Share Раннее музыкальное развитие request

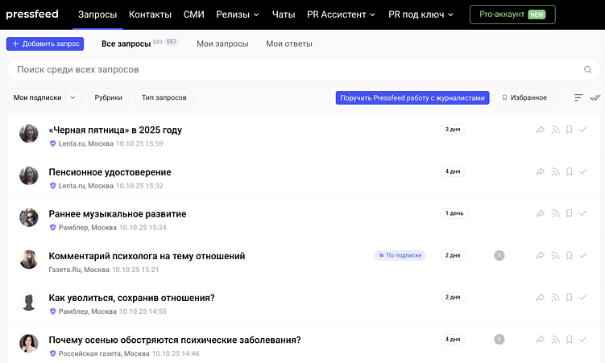point(541,213)
